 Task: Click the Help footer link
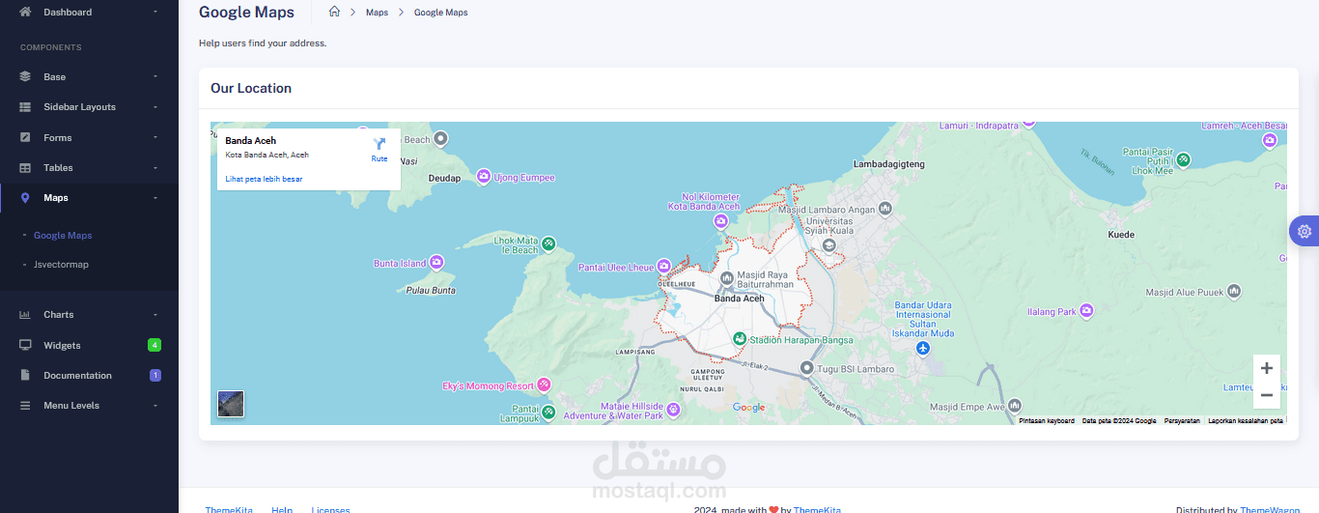coord(282,510)
